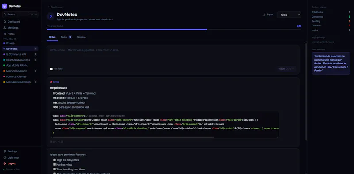Focus the Write a note text area

coord(173,57)
